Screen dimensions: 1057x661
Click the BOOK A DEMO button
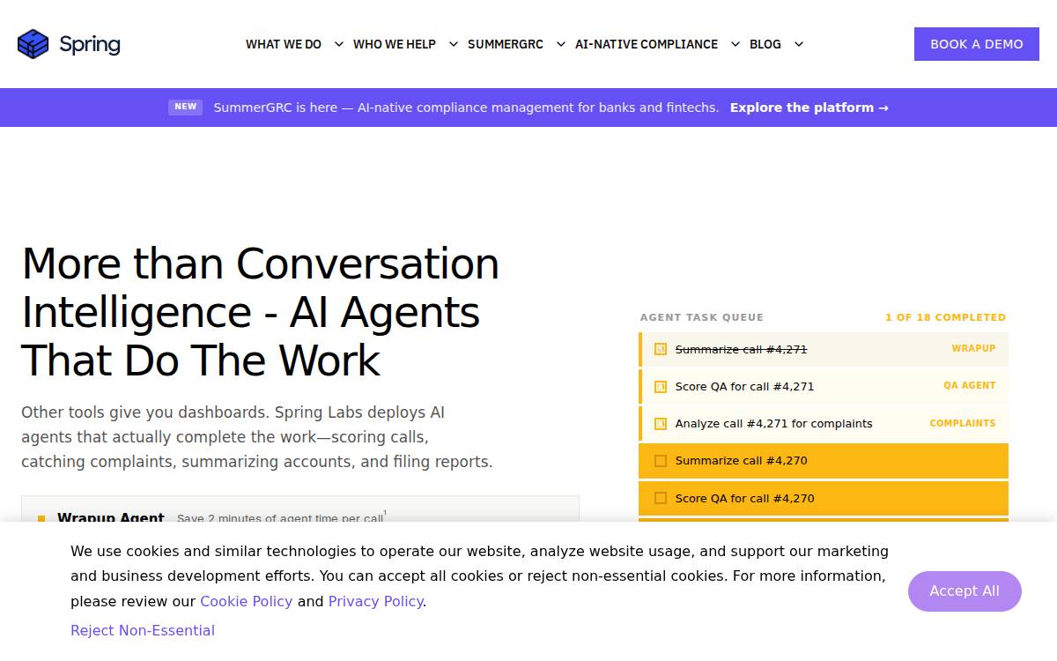click(x=977, y=44)
